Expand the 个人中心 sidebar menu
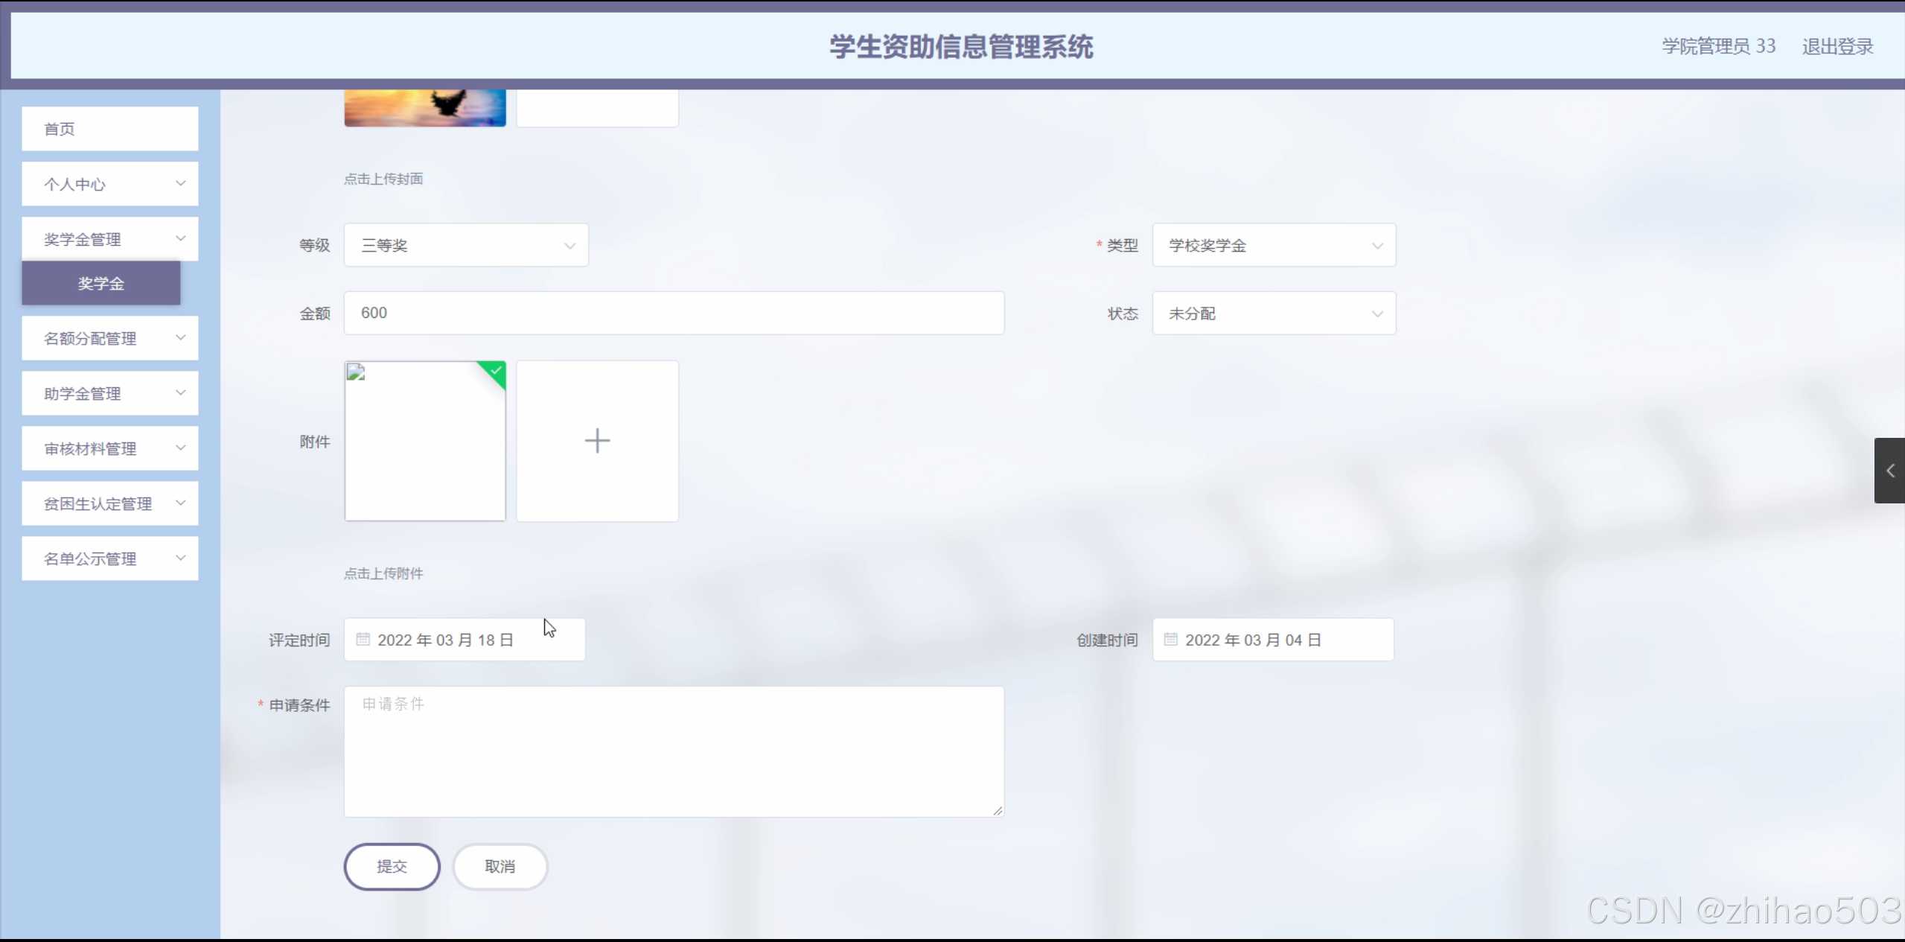This screenshot has height=942, width=1905. click(110, 184)
